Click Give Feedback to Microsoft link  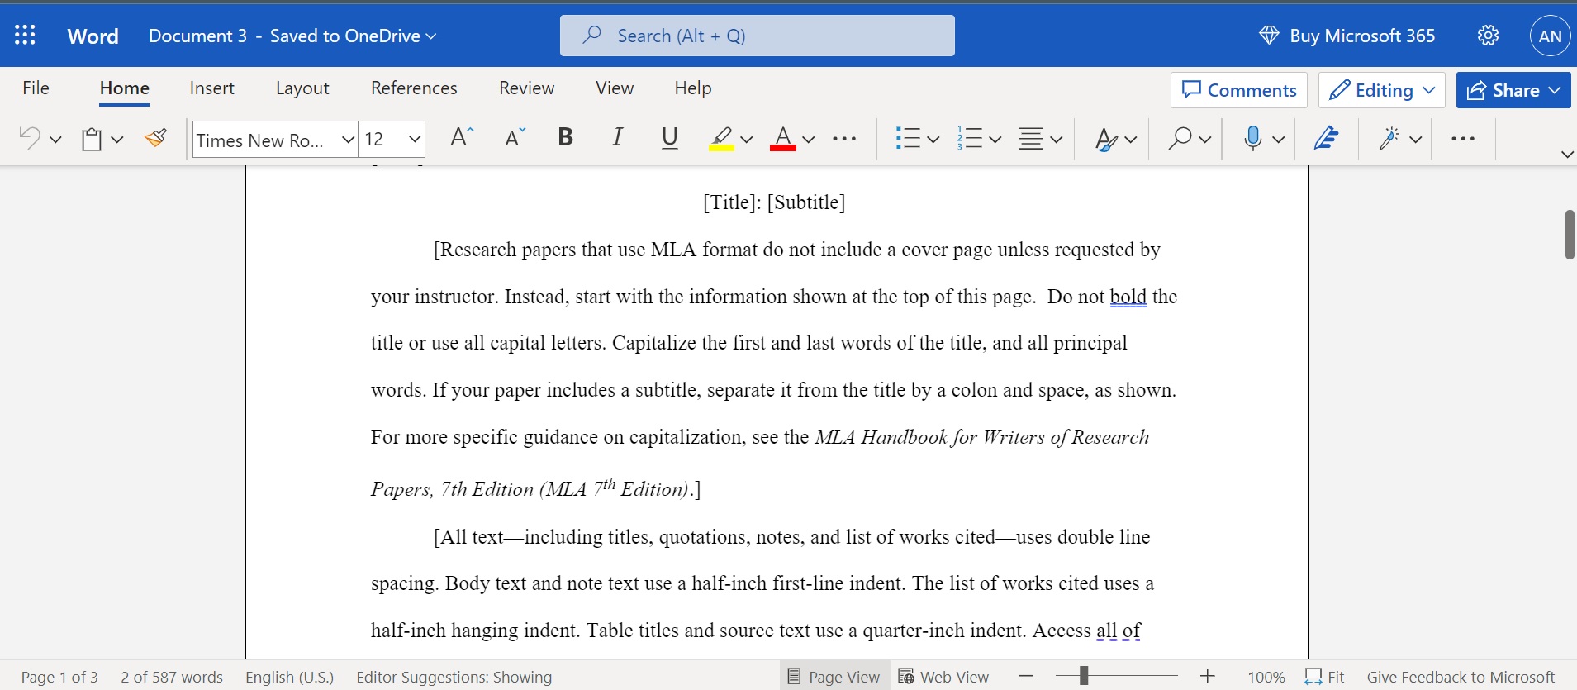point(1460,677)
